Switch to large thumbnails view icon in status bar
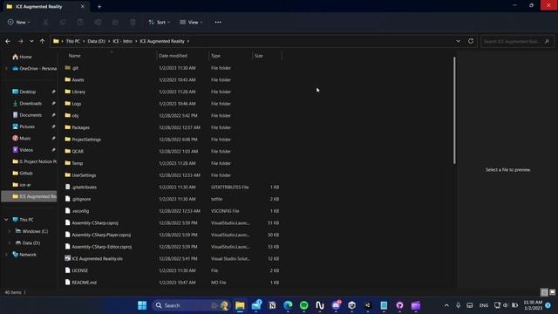Image resolution: width=558 pixels, height=314 pixels. (x=552, y=292)
